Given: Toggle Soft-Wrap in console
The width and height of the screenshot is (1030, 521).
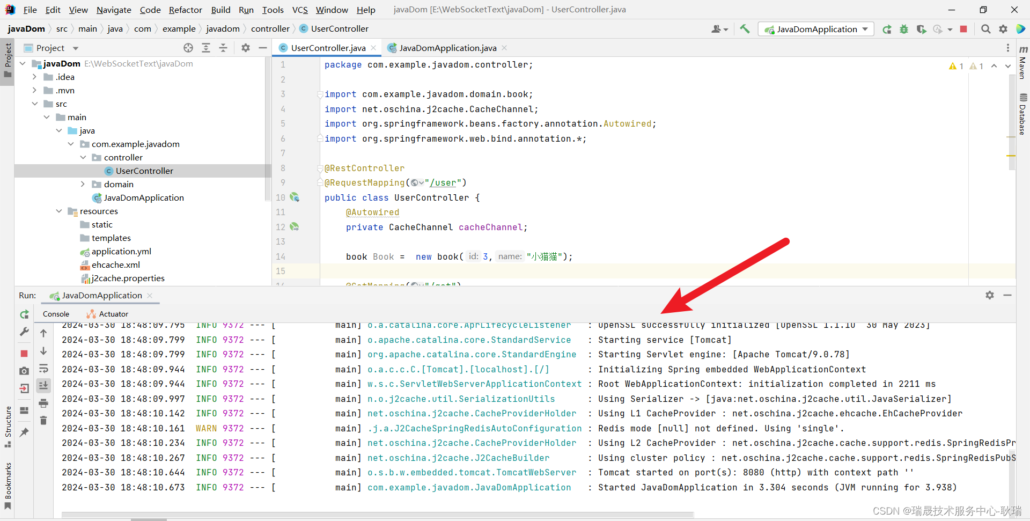Looking at the screenshot, I should [43, 369].
